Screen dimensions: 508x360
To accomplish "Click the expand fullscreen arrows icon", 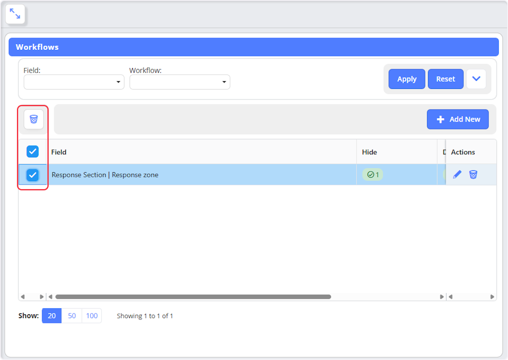I will [x=15, y=14].
